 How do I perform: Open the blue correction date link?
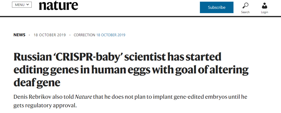tap(111, 35)
